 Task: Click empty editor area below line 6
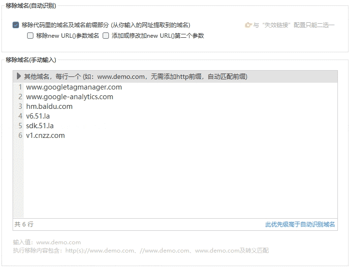(181, 179)
